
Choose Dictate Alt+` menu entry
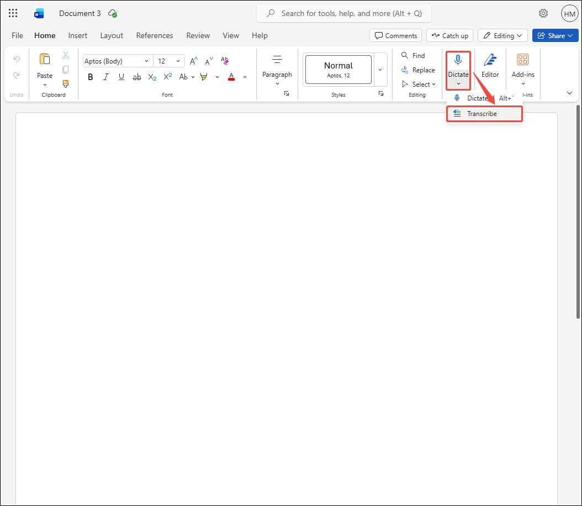tap(484, 98)
